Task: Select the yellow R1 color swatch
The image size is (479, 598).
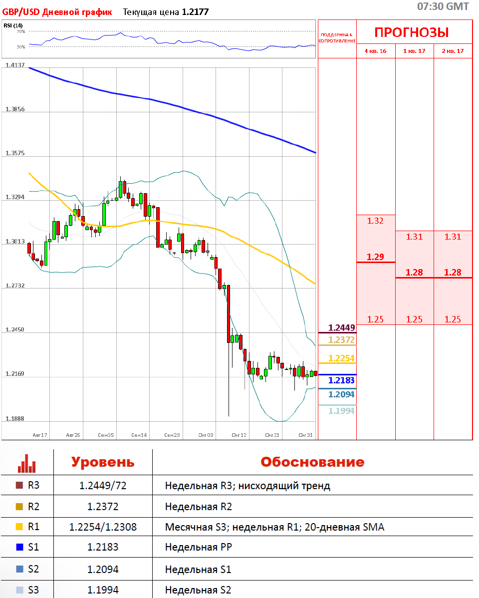Action: (x=19, y=526)
